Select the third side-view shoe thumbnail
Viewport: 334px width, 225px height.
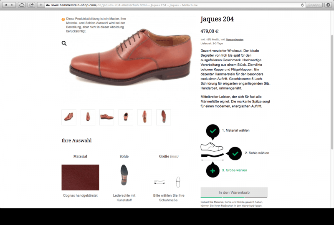(x=107, y=117)
